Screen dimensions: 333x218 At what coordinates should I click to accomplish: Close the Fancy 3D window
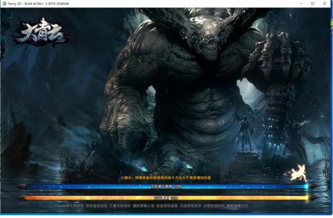pyautogui.click(x=325, y=4)
